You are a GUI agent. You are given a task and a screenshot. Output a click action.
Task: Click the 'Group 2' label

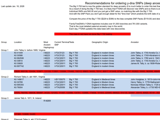5,77
